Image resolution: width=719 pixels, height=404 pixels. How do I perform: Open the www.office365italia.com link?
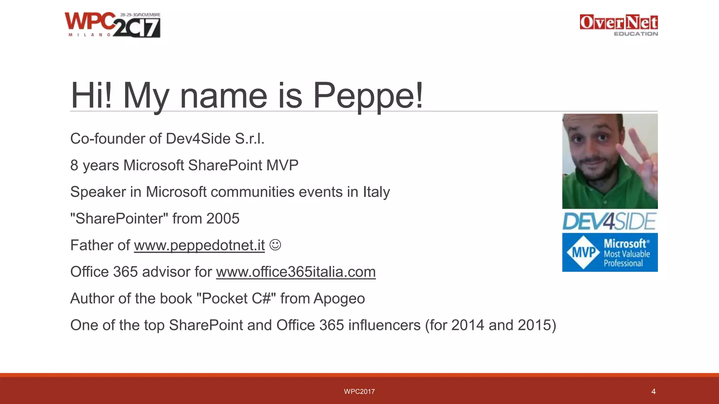(x=296, y=272)
